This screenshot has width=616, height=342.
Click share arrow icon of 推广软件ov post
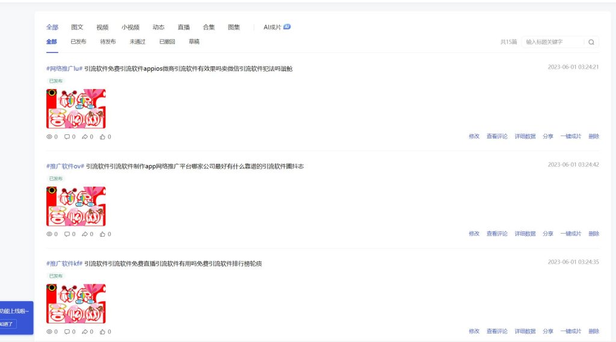click(x=84, y=234)
